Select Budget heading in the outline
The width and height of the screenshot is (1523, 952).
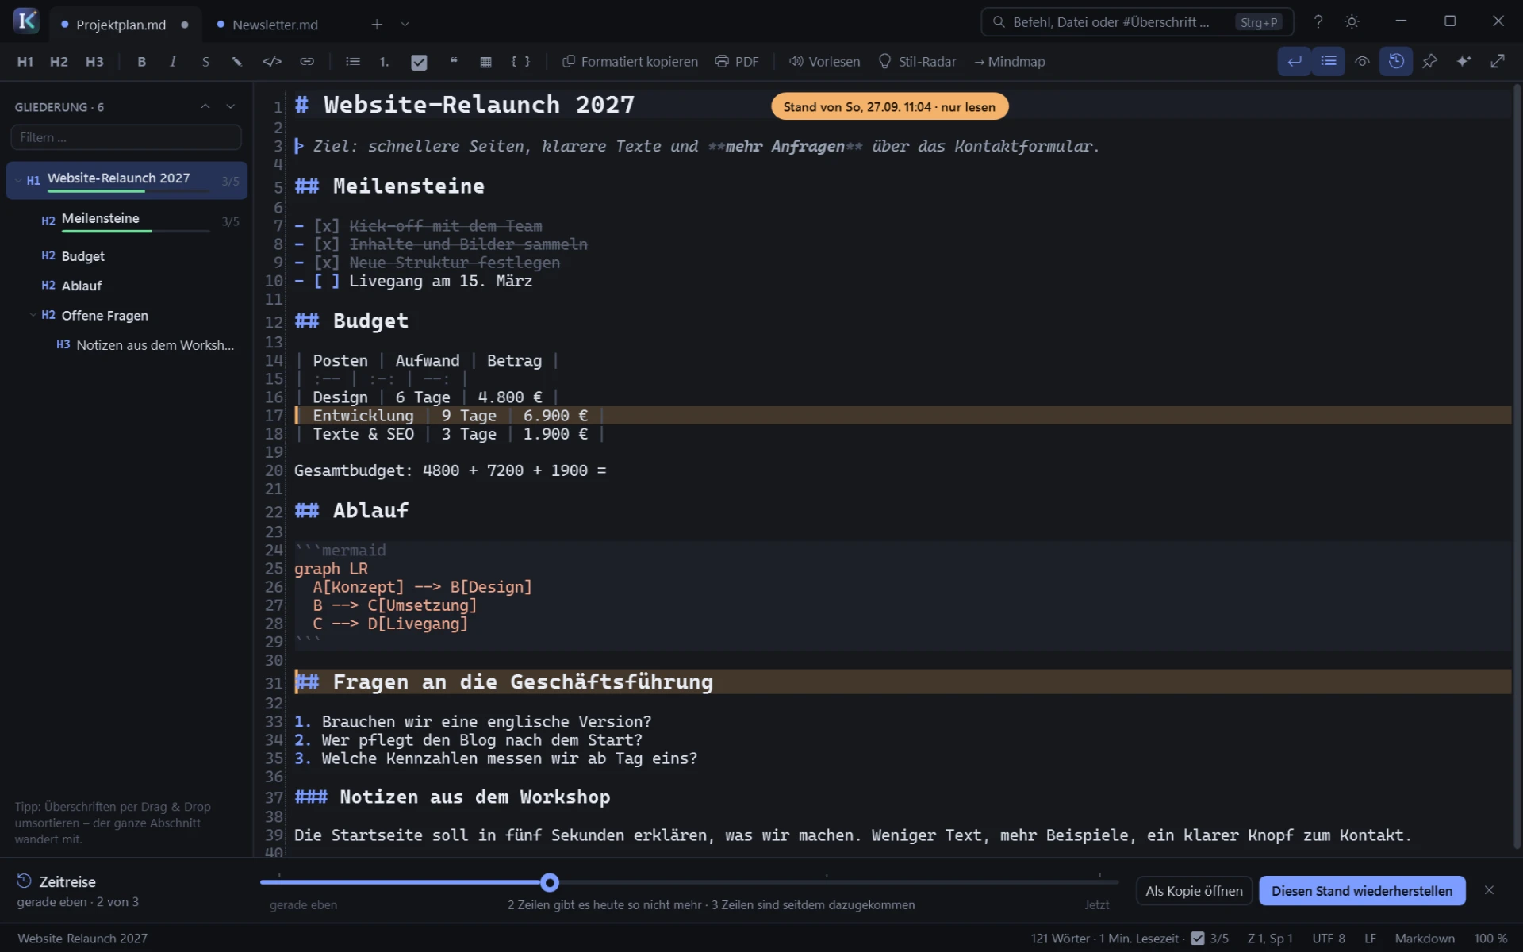pos(82,256)
